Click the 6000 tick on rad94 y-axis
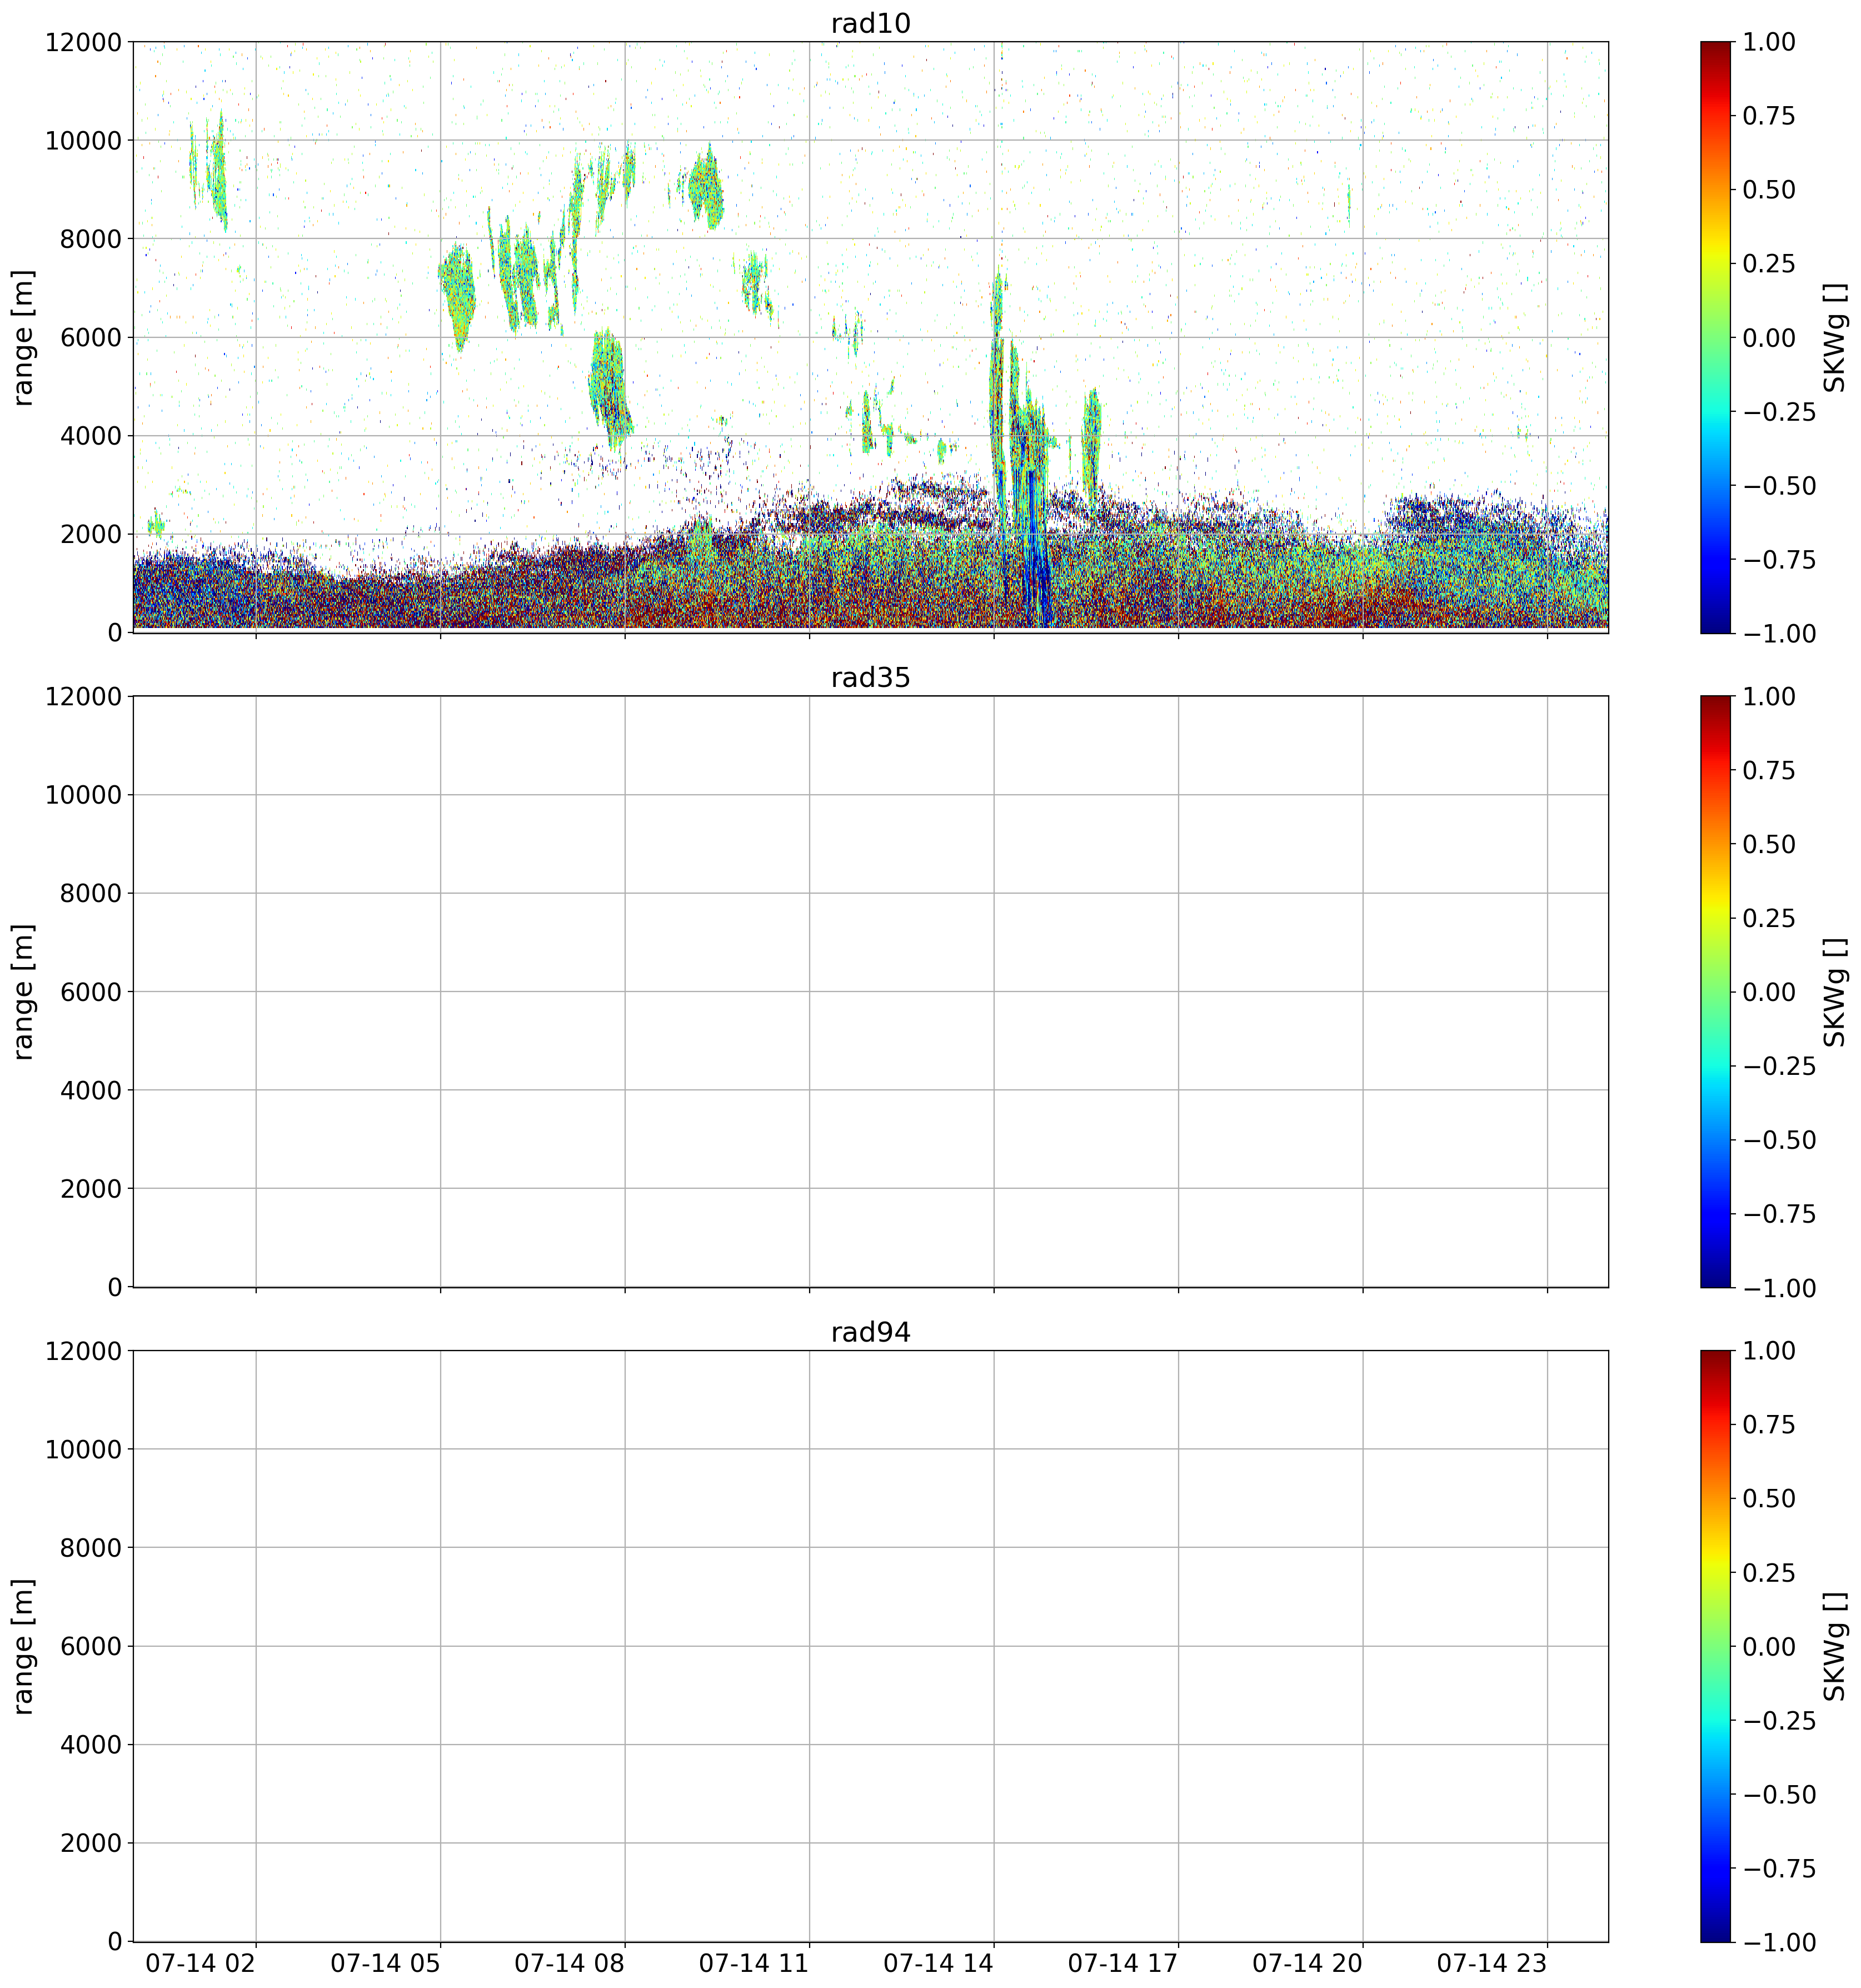 tap(91, 1647)
